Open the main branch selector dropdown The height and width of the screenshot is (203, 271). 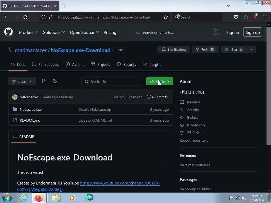[22, 81]
